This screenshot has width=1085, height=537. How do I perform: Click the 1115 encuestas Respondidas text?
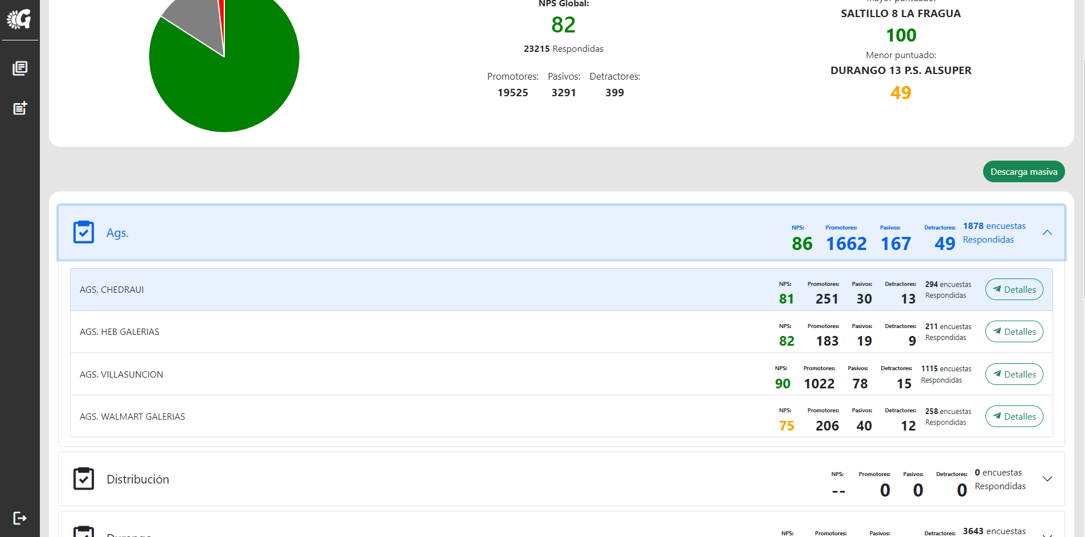(946, 374)
